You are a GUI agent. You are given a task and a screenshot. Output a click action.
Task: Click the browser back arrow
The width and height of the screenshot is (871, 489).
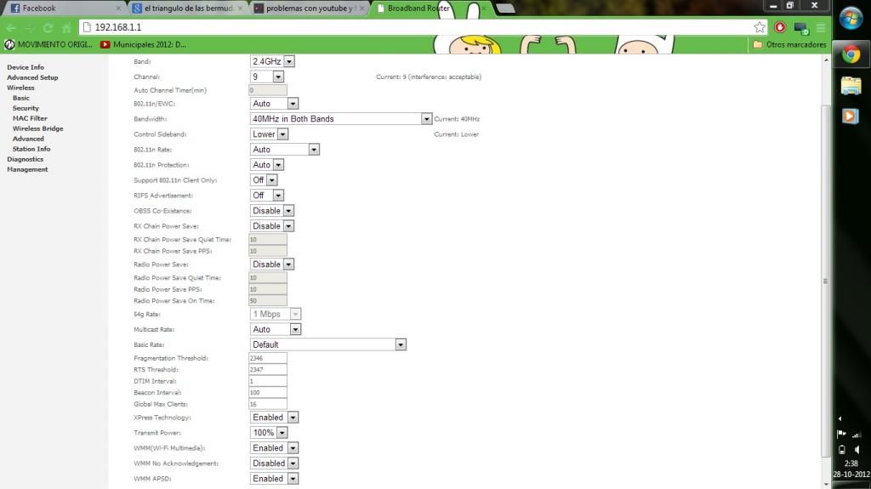[11, 27]
